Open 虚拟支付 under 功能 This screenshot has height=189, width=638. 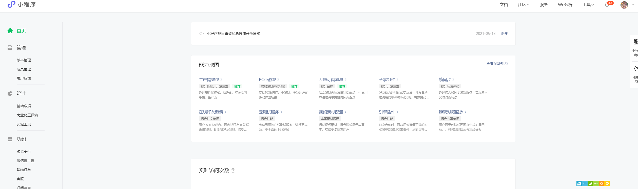pos(24,152)
